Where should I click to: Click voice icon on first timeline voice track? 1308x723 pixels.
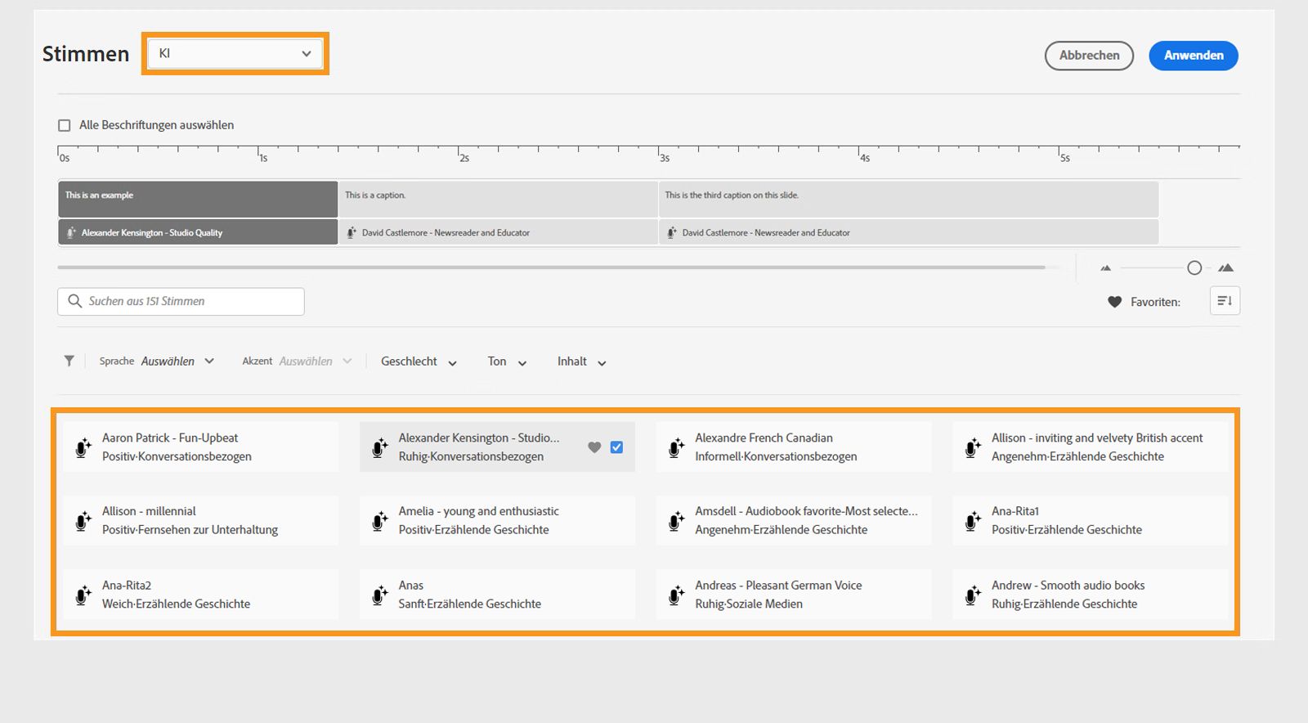(71, 233)
